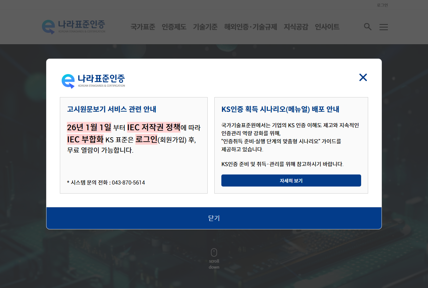Open the 인사이트 menu
Screen dimensions: 428x288
coord(327,27)
